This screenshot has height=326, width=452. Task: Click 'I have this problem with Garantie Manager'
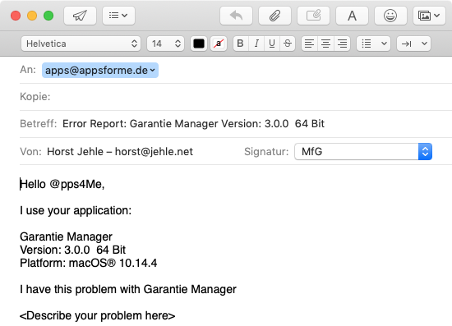(128, 289)
